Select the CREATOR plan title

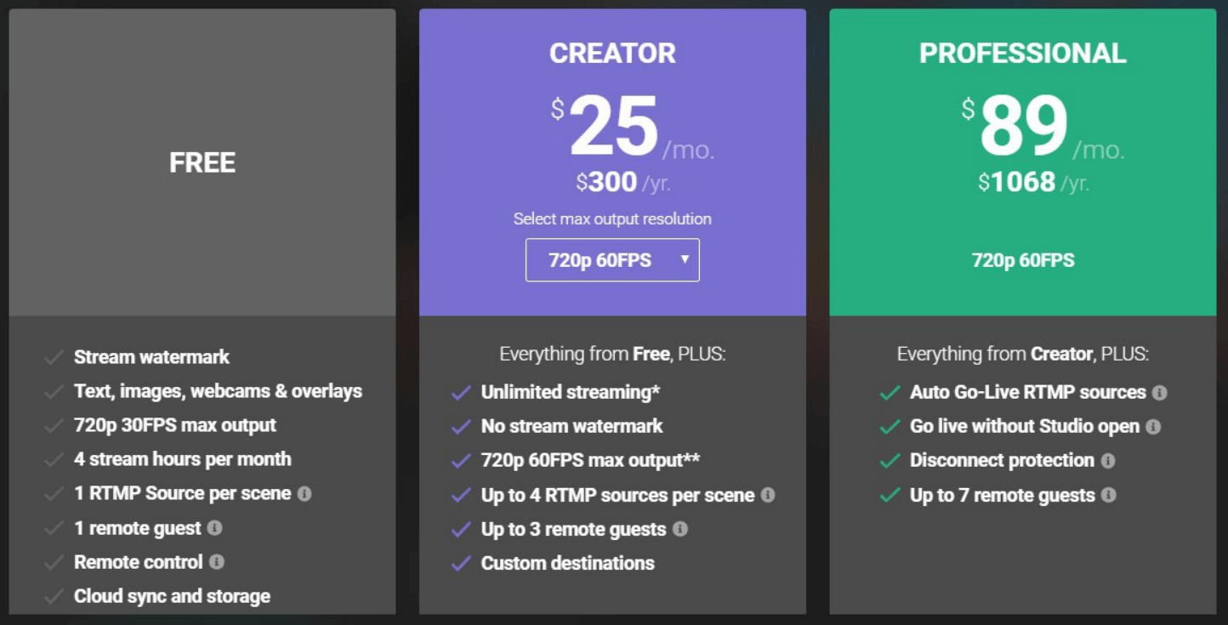[x=612, y=54]
